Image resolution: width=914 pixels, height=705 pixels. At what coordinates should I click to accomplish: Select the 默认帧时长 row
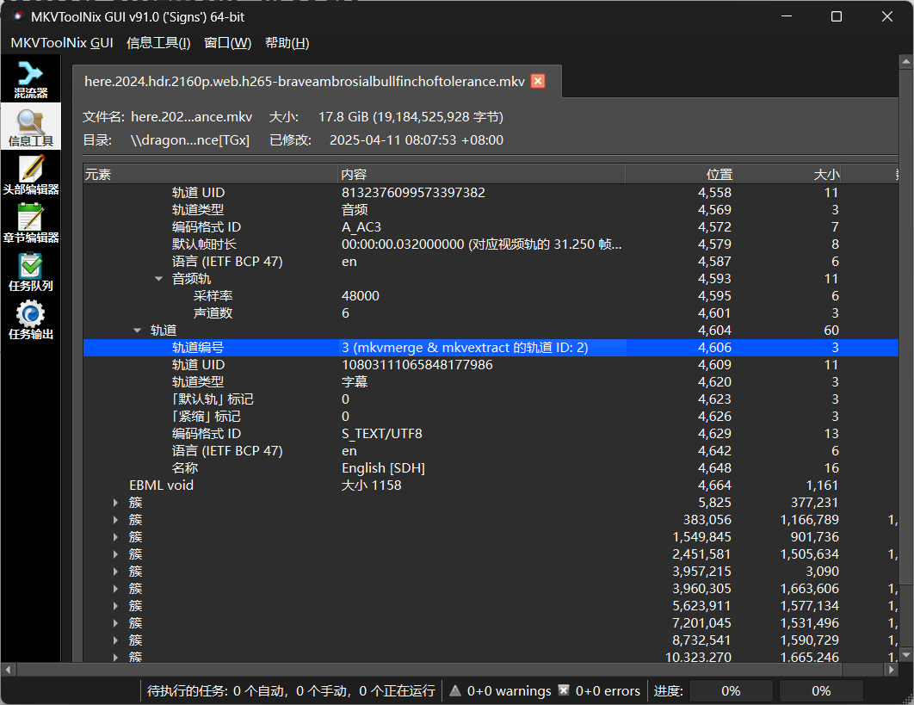[x=491, y=244]
